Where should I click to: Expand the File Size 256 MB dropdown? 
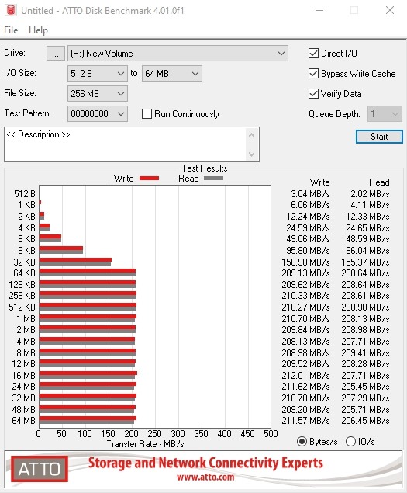(x=98, y=94)
